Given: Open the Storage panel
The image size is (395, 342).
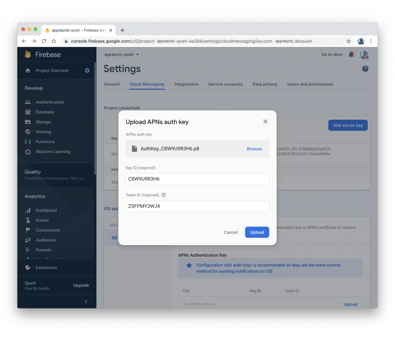Looking at the screenshot, I should pyautogui.click(x=43, y=122).
